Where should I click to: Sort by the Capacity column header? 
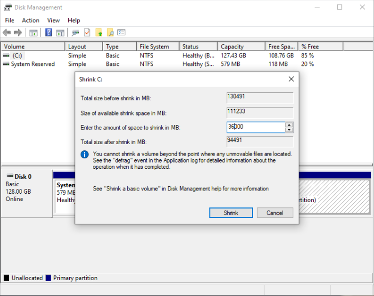(x=241, y=46)
